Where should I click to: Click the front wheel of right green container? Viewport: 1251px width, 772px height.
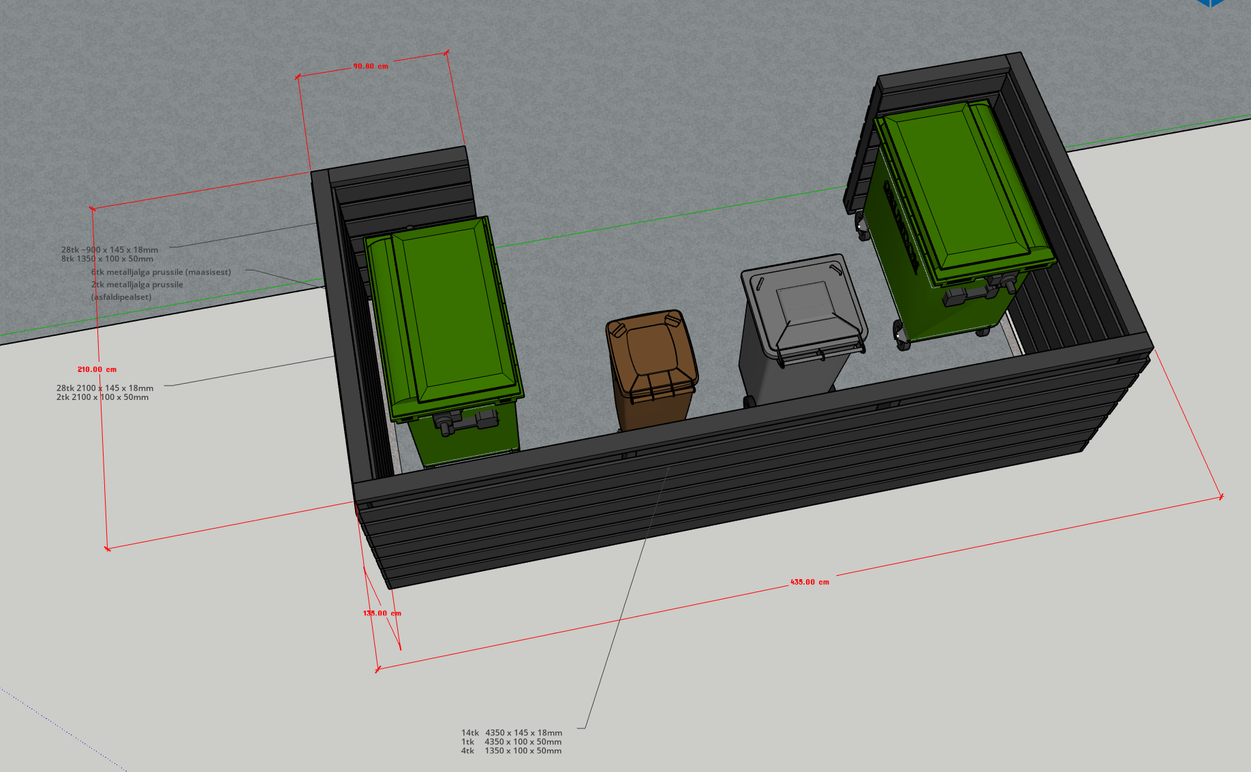pyautogui.click(x=901, y=336)
